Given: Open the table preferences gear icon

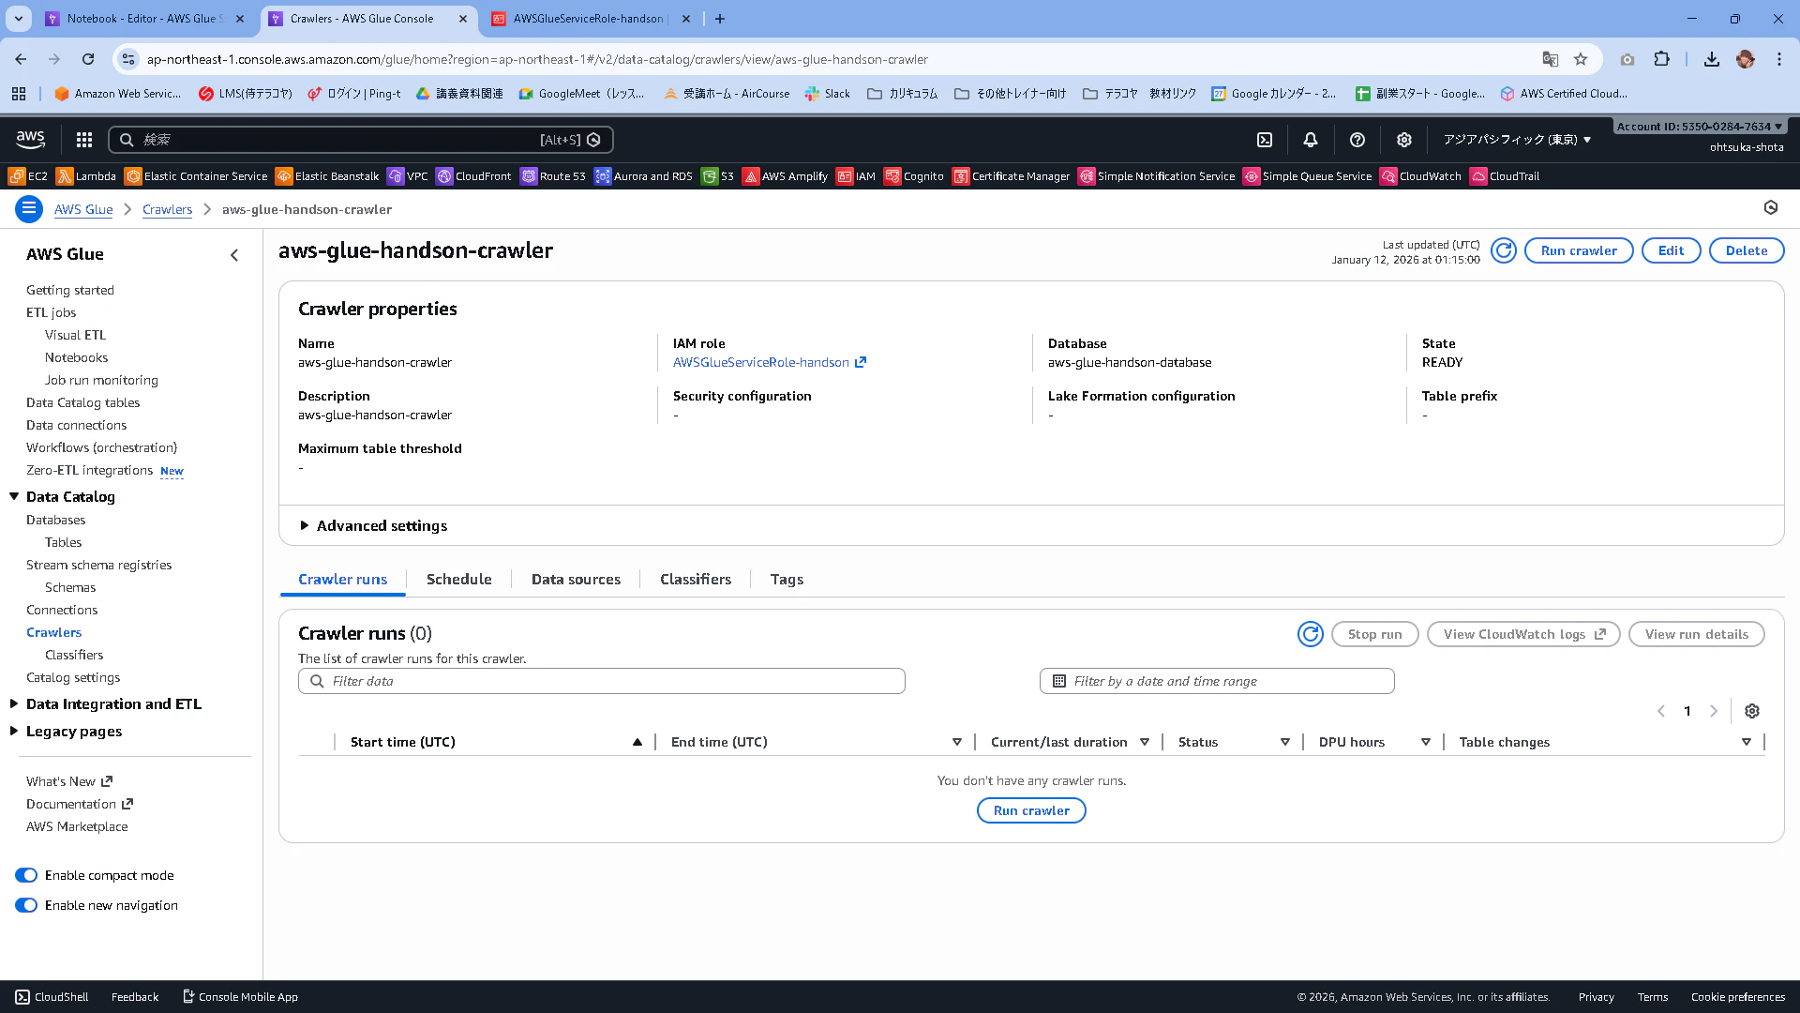Looking at the screenshot, I should point(1751,711).
